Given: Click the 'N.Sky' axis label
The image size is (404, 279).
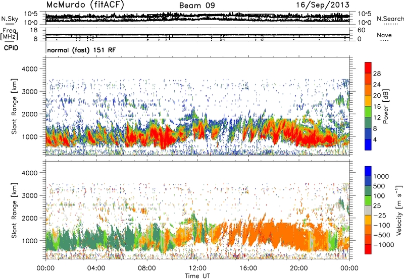Looking at the screenshot, I should click(x=10, y=19).
